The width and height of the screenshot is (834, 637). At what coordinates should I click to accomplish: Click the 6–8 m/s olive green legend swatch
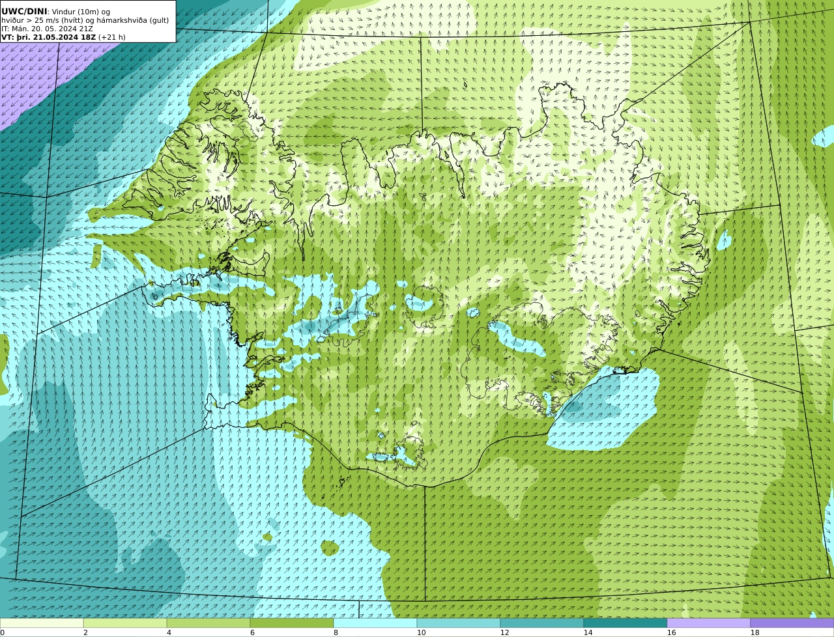292,623
